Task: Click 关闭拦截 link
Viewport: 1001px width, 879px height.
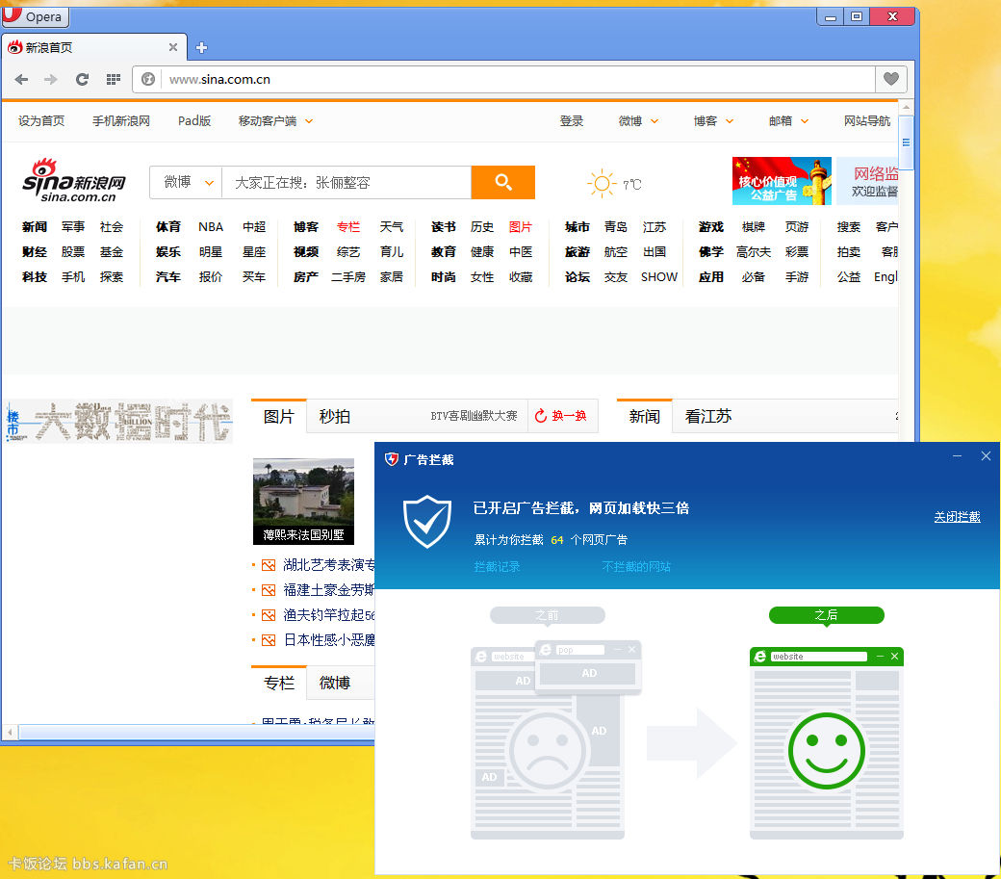Action: click(x=957, y=517)
